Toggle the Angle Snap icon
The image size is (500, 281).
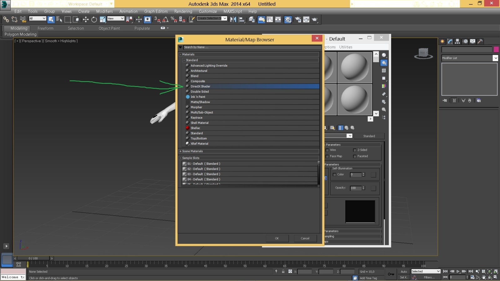pos(166,19)
